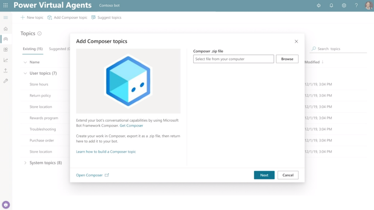374x210 pixels.
Task: Click the Modified sort arrow
Action: [322, 62]
